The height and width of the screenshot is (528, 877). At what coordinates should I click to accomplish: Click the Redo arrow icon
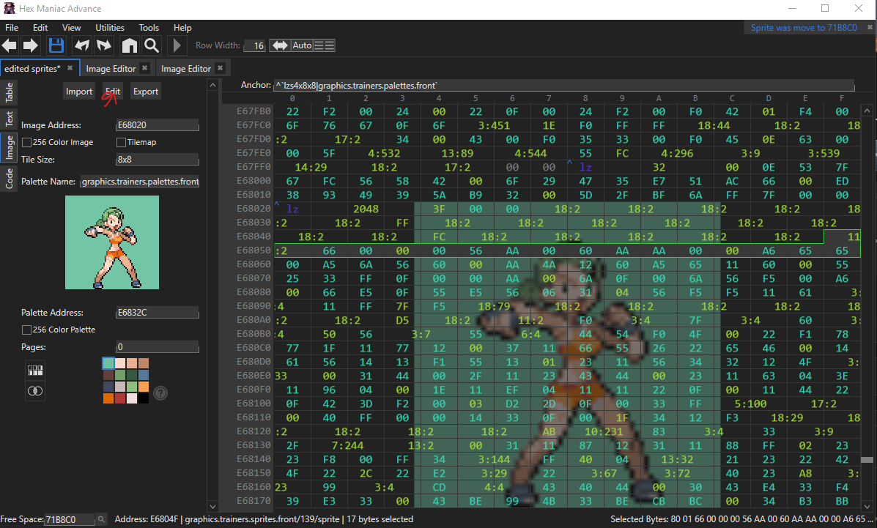[x=104, y=45]
